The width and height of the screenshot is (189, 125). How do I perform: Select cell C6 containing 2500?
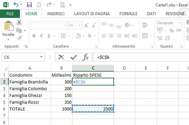point(93,109)
